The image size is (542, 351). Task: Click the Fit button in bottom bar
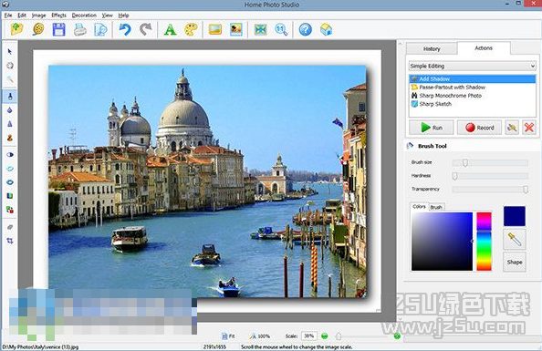(x=228, y=336)
